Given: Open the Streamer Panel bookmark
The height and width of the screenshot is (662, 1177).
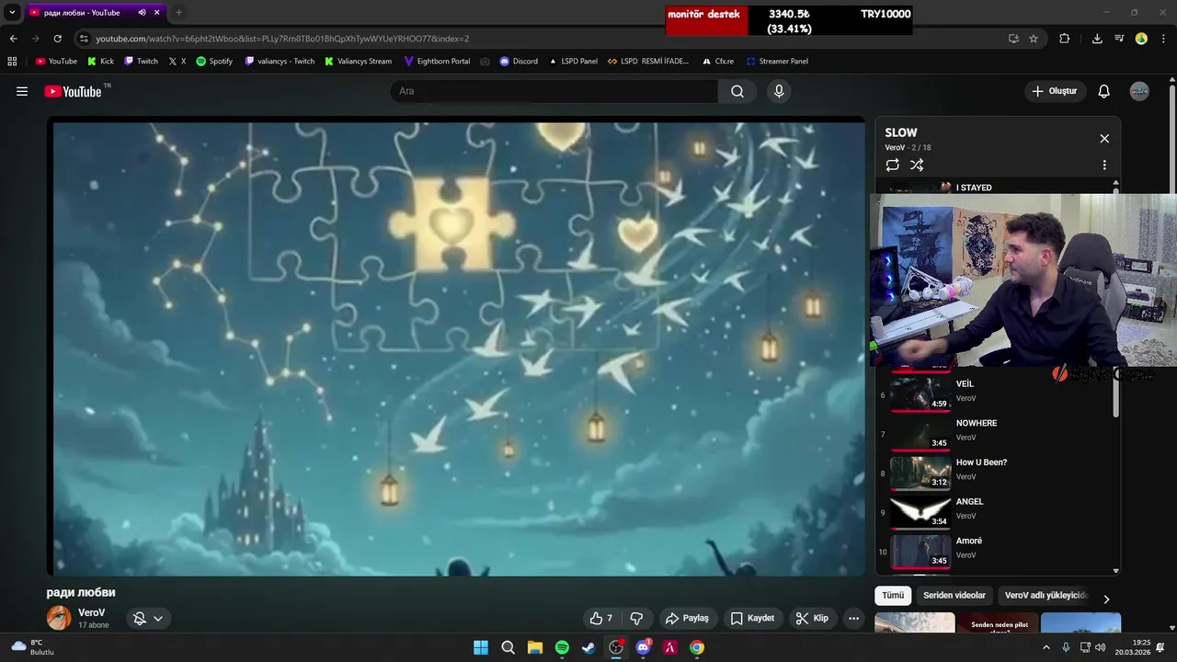Looking at the screenshot, I should [777, 62].
